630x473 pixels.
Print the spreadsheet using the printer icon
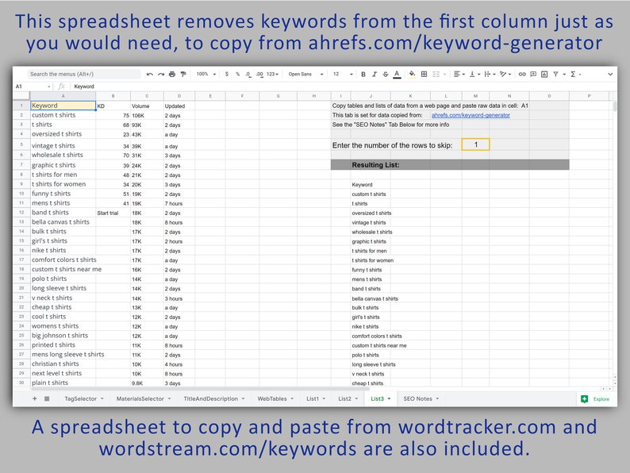click(x=172, y=75)
